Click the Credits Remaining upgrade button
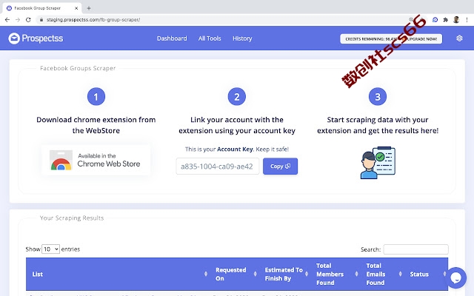Image resolution: width=474 pixels, height=296 pixels. 391,38
